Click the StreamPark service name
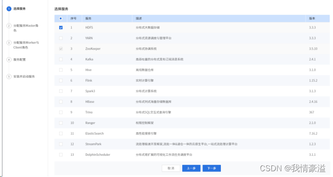This screenshot has height=177, width=333. (93, 144)
